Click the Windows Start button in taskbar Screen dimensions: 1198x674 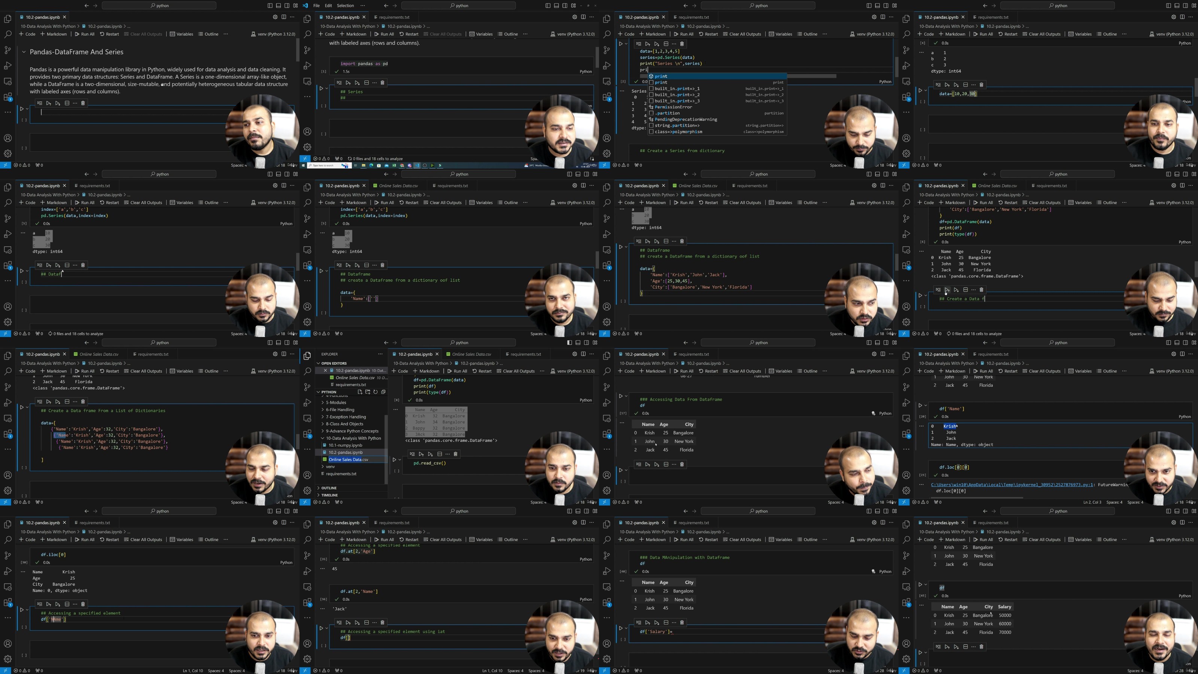[304, 165]
